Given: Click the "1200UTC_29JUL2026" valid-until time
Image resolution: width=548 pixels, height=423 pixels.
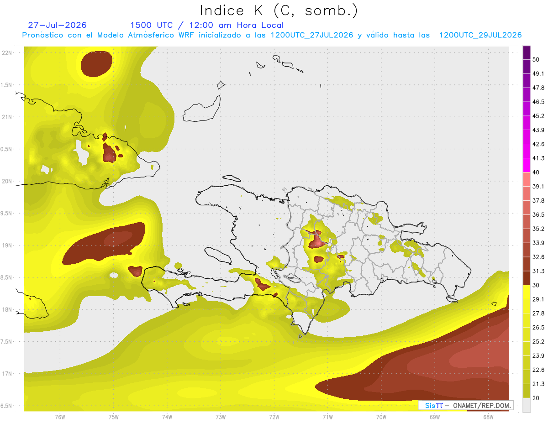Looking at the screenshot, I should [480, 35].
